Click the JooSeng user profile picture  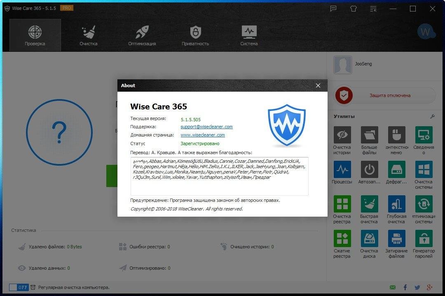(342, 65)
